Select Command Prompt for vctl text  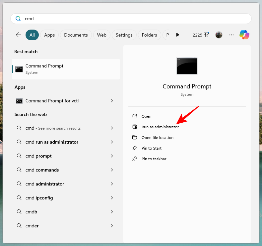[x=52, y=101]
